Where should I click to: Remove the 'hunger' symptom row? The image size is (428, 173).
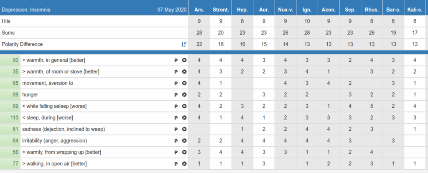click(184, 94)
